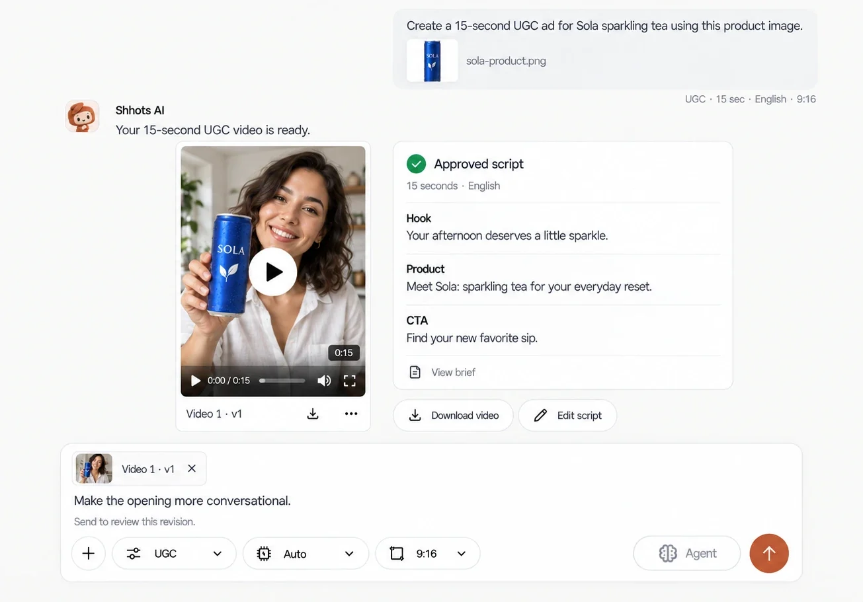
Task: Open the video in fullscreen mode
Action: coord(350,381)
